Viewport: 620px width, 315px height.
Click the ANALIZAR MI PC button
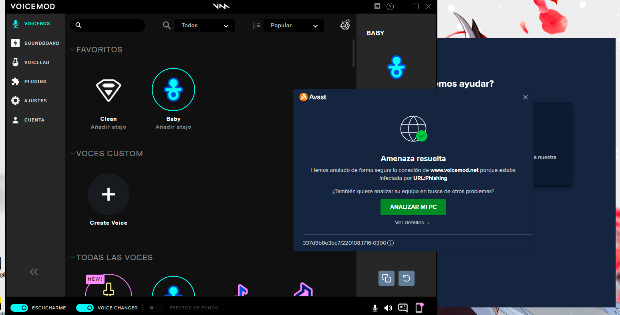click(x=413, y=207)
